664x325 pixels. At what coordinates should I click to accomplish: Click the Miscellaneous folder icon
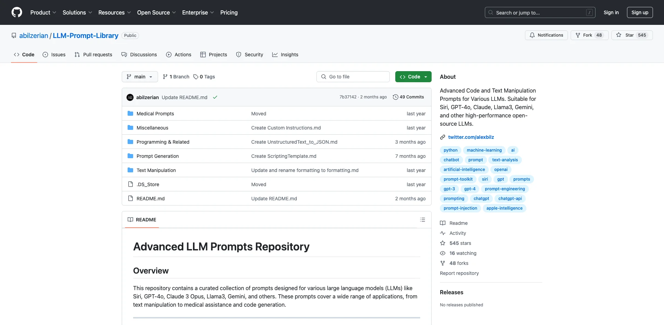pyautogui.click(x=130, y=127)
